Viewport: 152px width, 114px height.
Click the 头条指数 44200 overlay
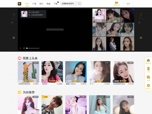(x=26, y=81)
